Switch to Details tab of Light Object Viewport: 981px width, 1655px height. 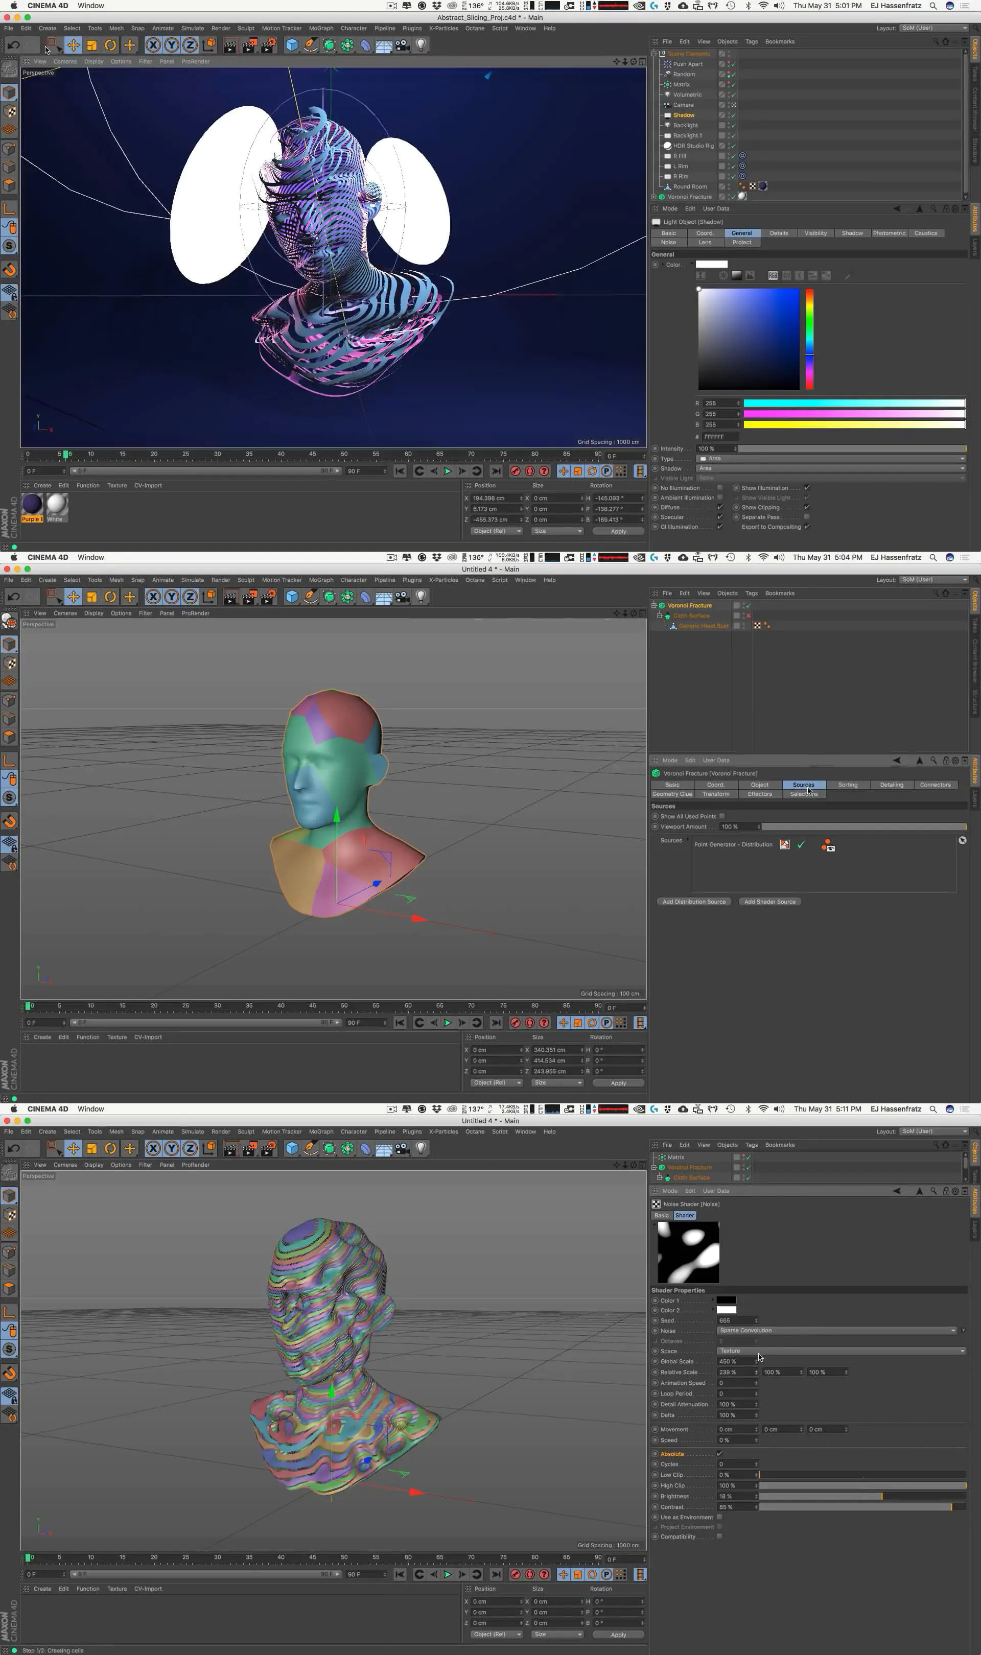coord(779,233)
